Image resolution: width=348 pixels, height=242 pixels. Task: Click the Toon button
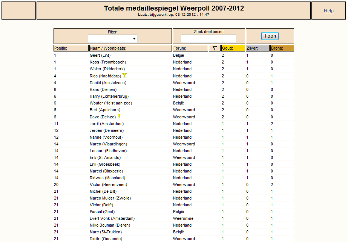tap(270, 36)
